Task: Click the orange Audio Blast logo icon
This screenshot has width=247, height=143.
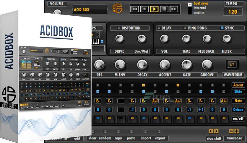Action: point(118,8)
